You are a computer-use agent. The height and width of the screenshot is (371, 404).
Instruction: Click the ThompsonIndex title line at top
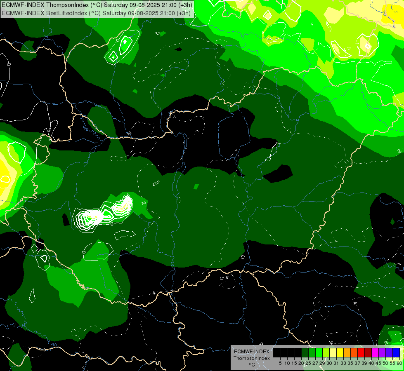point(97,5)
